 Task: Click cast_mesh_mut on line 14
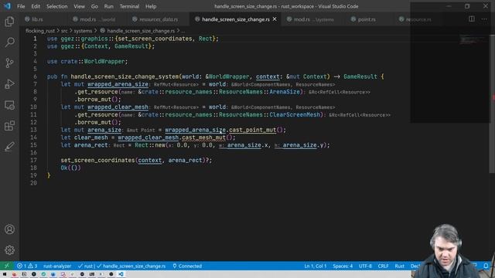pos(203,137)
